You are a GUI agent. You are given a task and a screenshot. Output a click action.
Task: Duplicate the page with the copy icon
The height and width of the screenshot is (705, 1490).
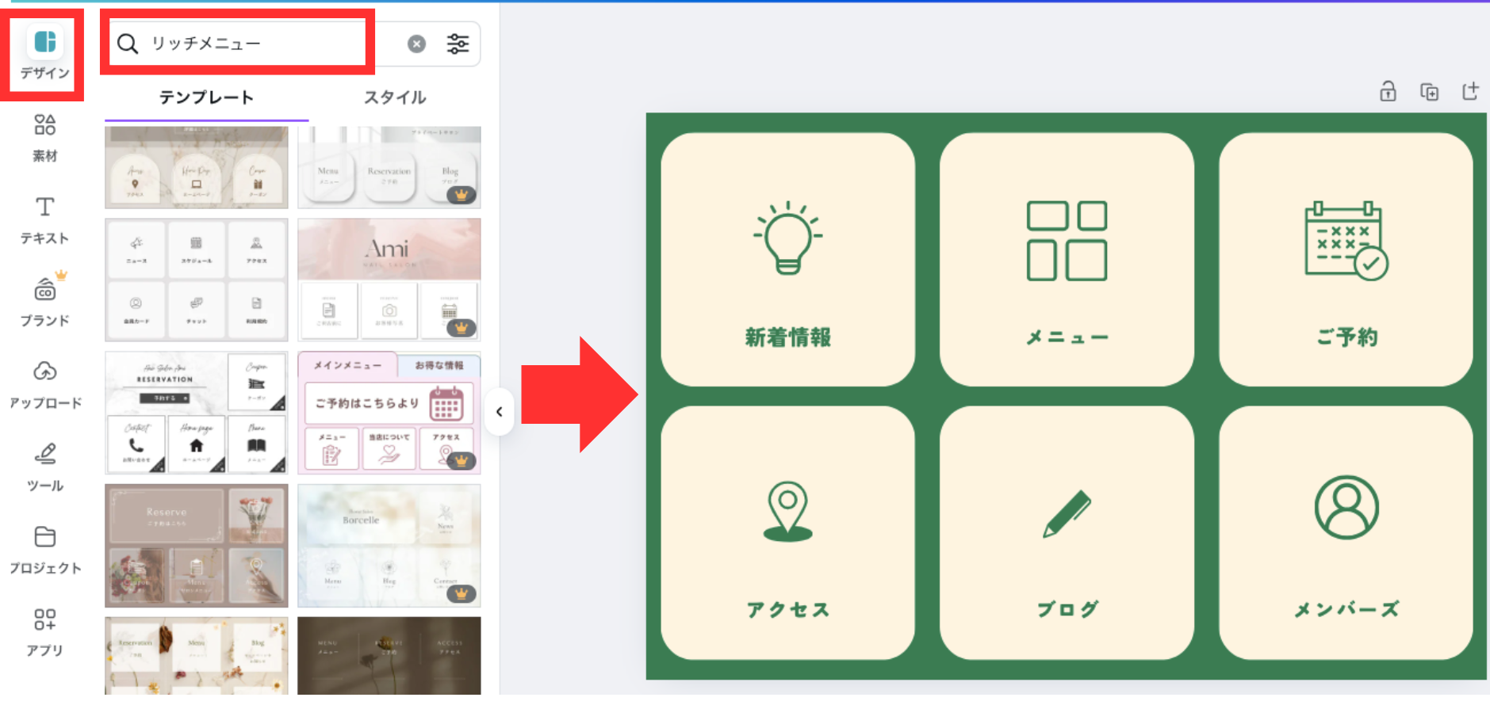[1429, 92]
